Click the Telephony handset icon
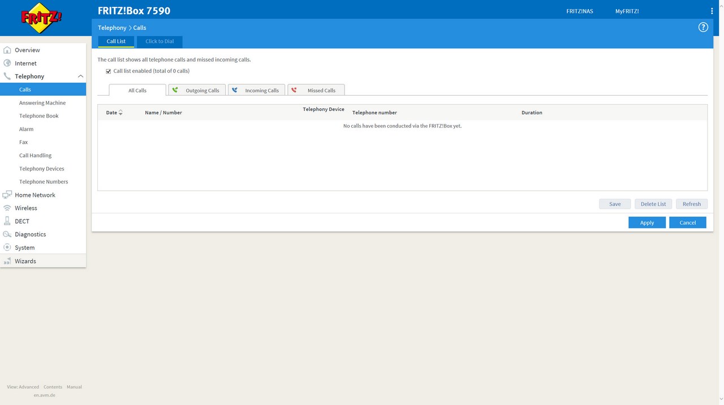 (7, 76)
